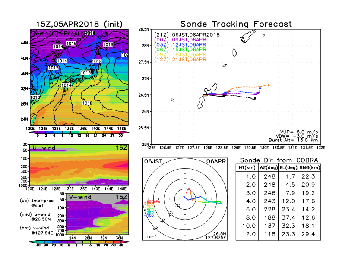Screen dimensions: 342x264
Task: Click elevation value '12.0' in the 4.0 km row
Action: (x=288, y=201)
